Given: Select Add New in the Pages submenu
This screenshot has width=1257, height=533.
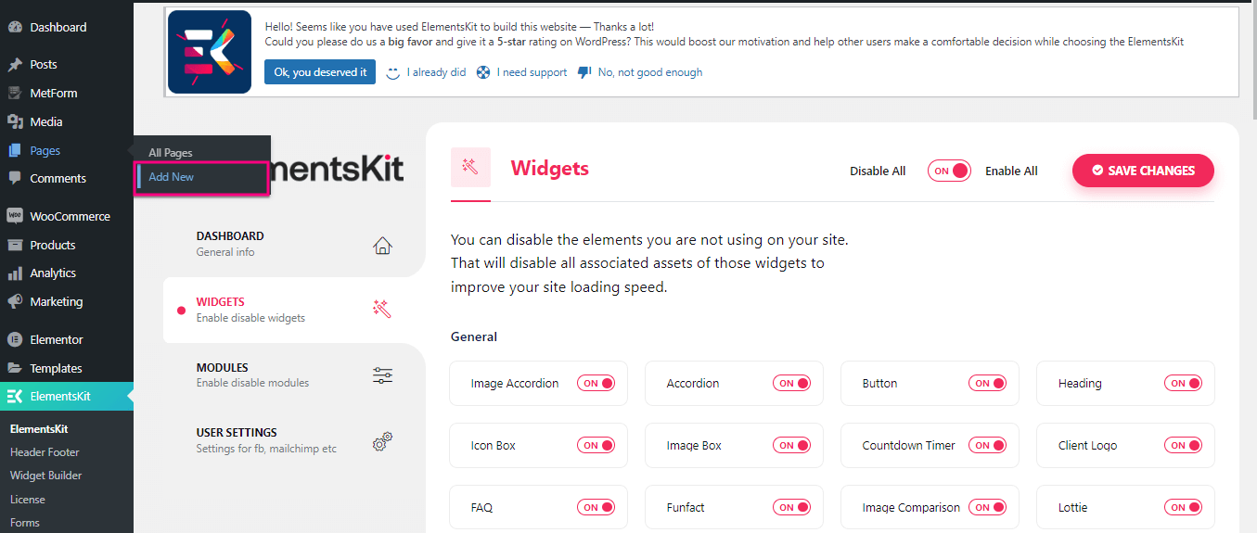Looking at the screenshot, I should [x=172, y=177].
